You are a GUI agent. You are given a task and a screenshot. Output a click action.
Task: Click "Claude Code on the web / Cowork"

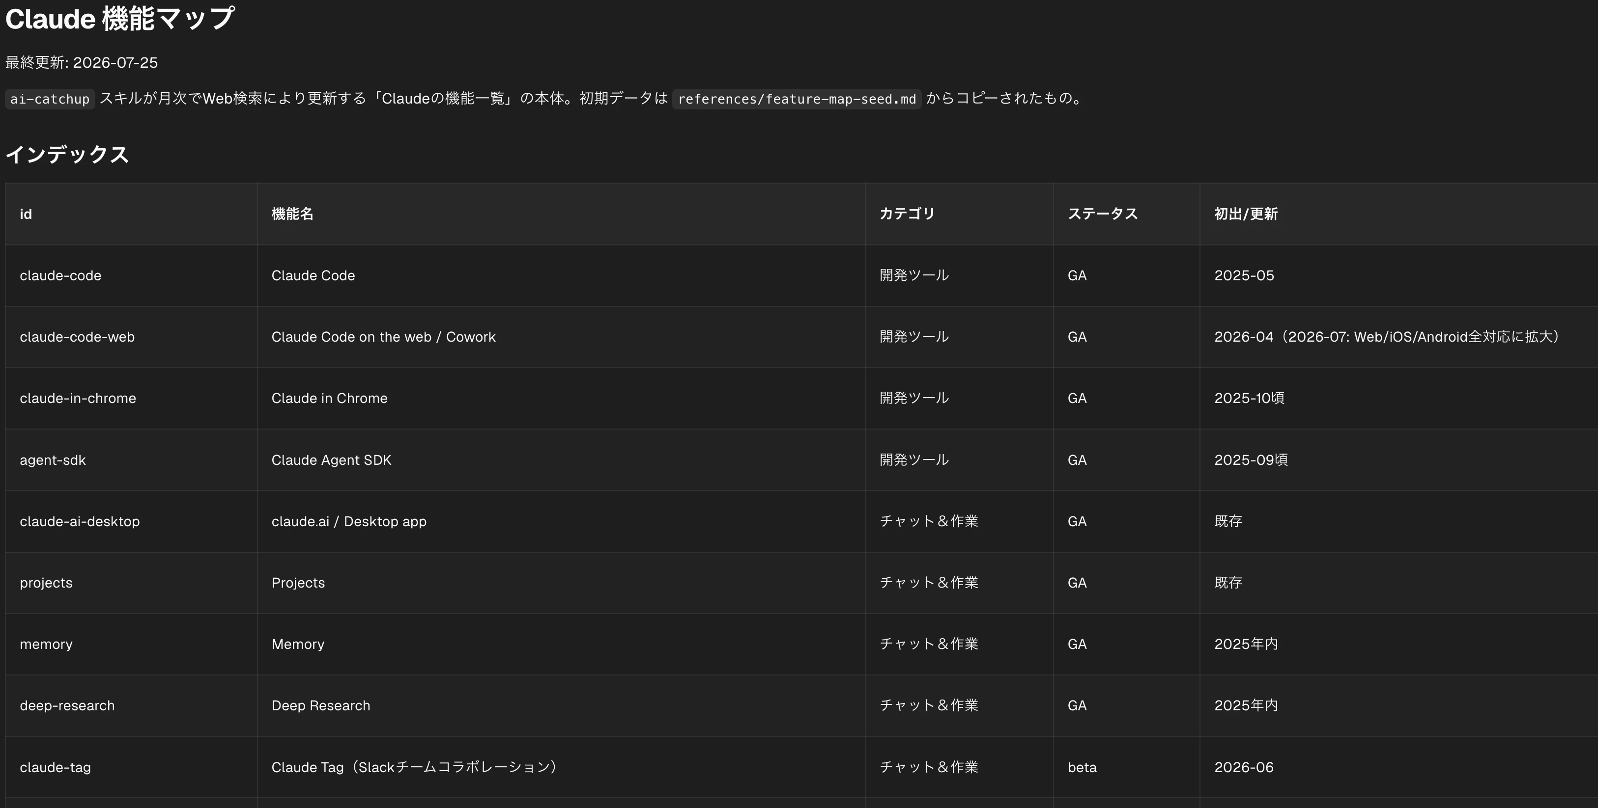pos(383,336)
